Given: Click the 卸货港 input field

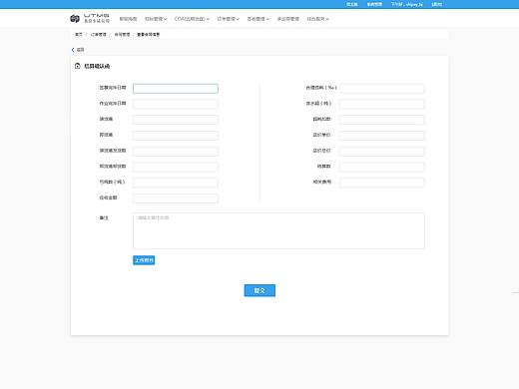Looking at the screenshot, I should click(x=176, y=136).
